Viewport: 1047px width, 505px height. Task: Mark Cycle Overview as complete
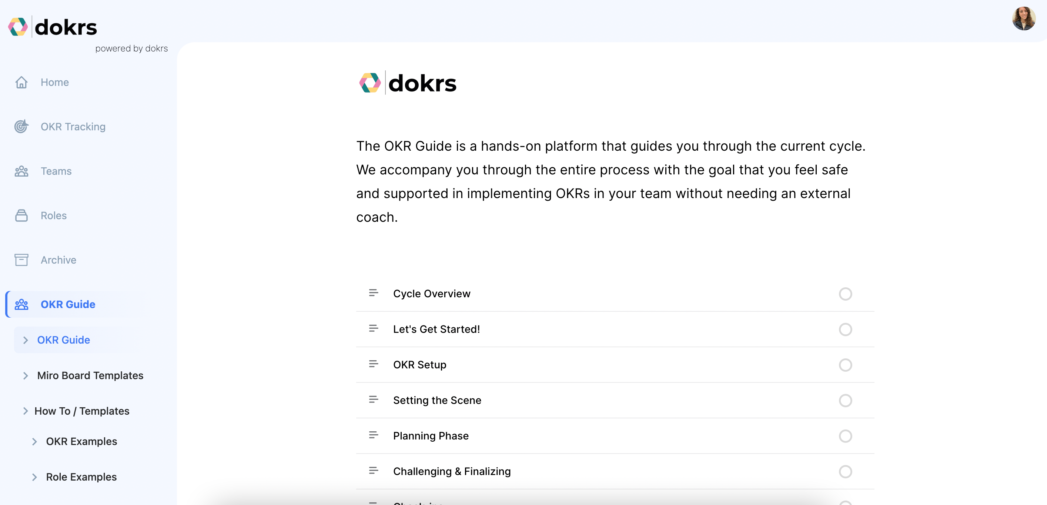(845, 294)
